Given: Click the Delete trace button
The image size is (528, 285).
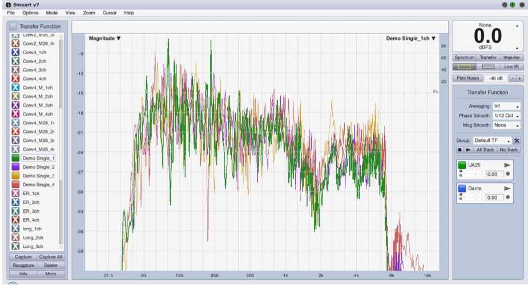Looking at the screenshot, I should tap(50, 265).
